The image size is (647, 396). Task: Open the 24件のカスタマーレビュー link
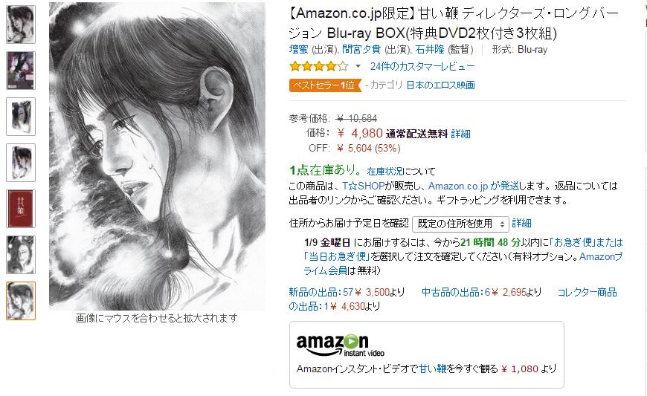pyautogui.click(x=422, y=66)
